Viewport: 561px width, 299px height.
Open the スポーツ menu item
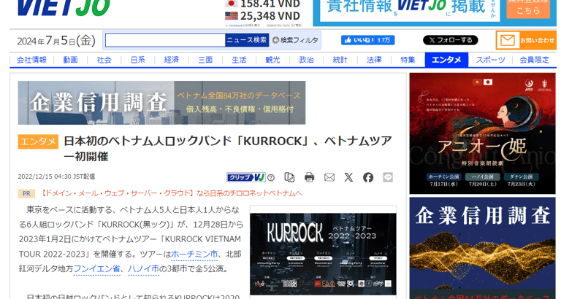click(490, 60)
